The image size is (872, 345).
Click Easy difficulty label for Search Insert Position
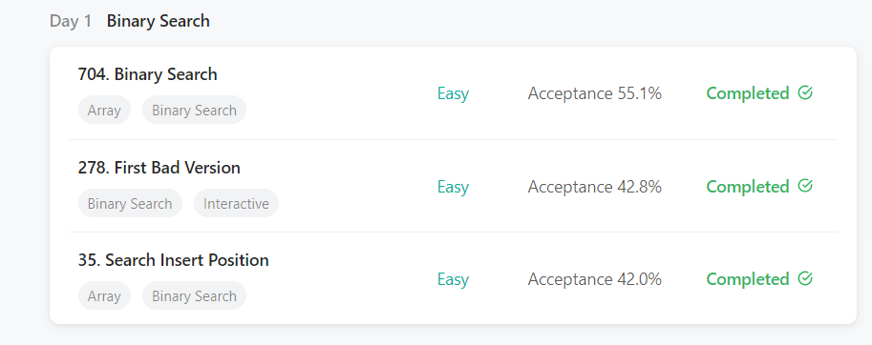pyautogui.click(x=453, y=279)
